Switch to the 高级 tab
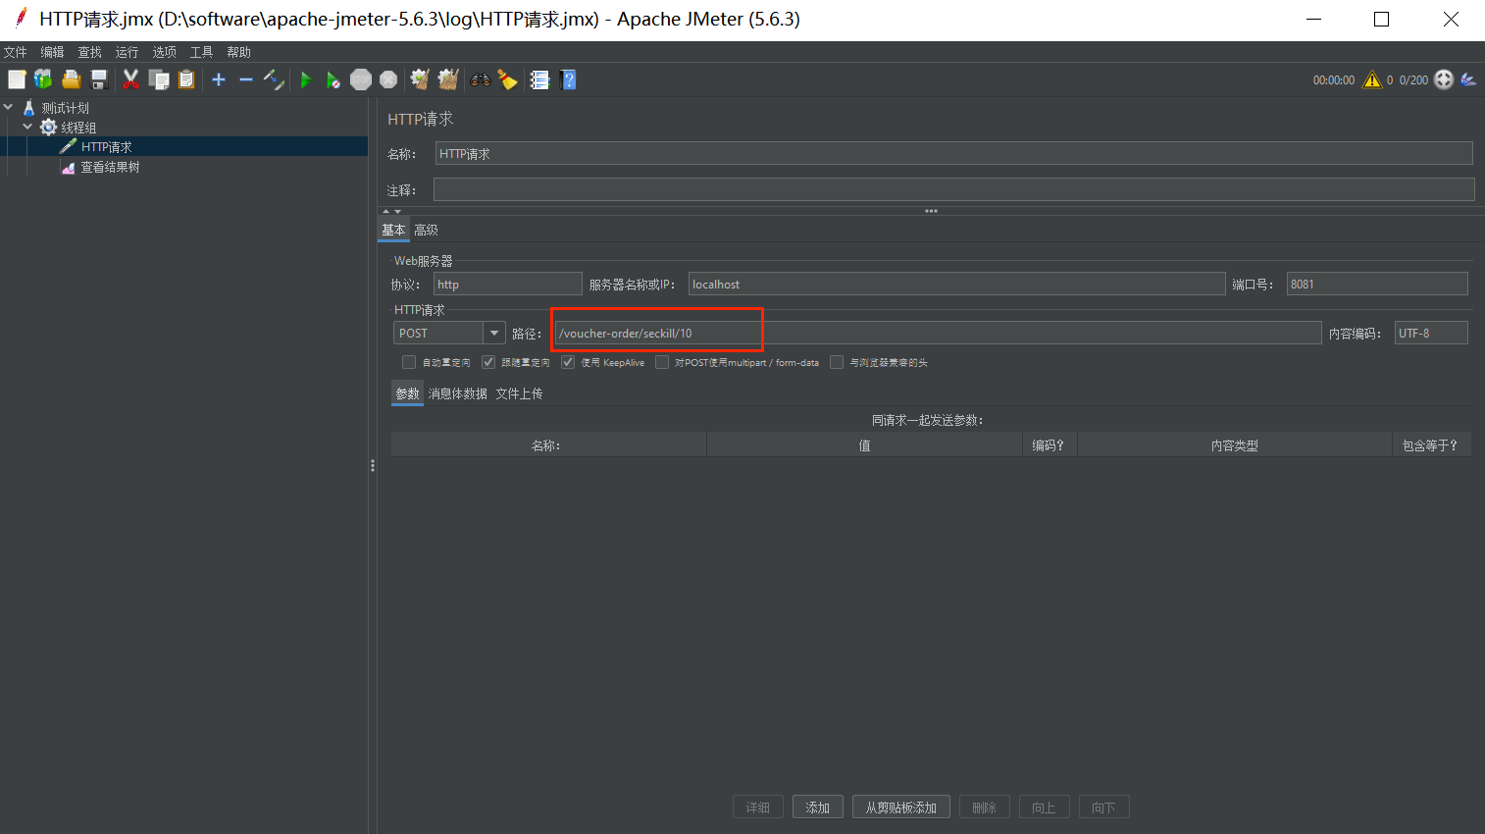Viewport: 1485px width, 834px height. 426,230
